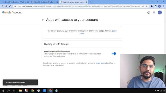
Task: Toggle the browser side panel icon
Action: (155, 6)
